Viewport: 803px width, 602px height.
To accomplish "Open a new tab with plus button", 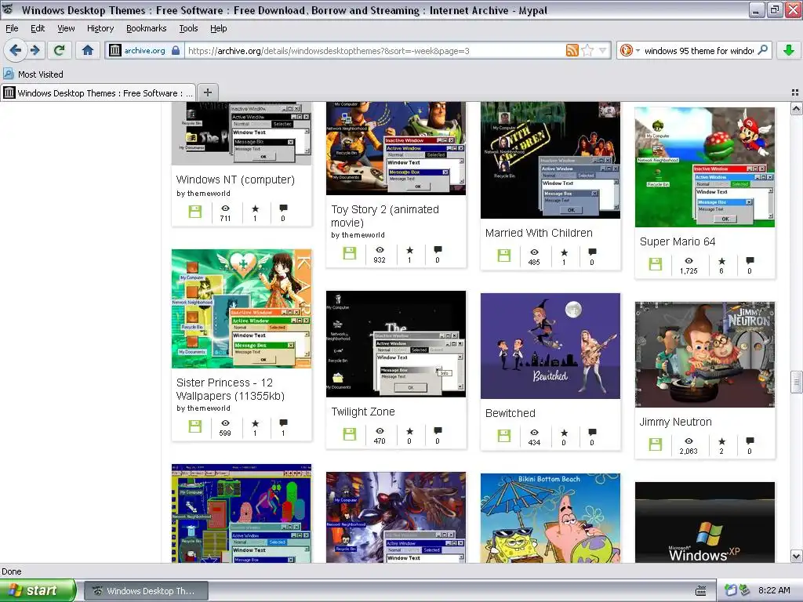I will click(207, 92).
